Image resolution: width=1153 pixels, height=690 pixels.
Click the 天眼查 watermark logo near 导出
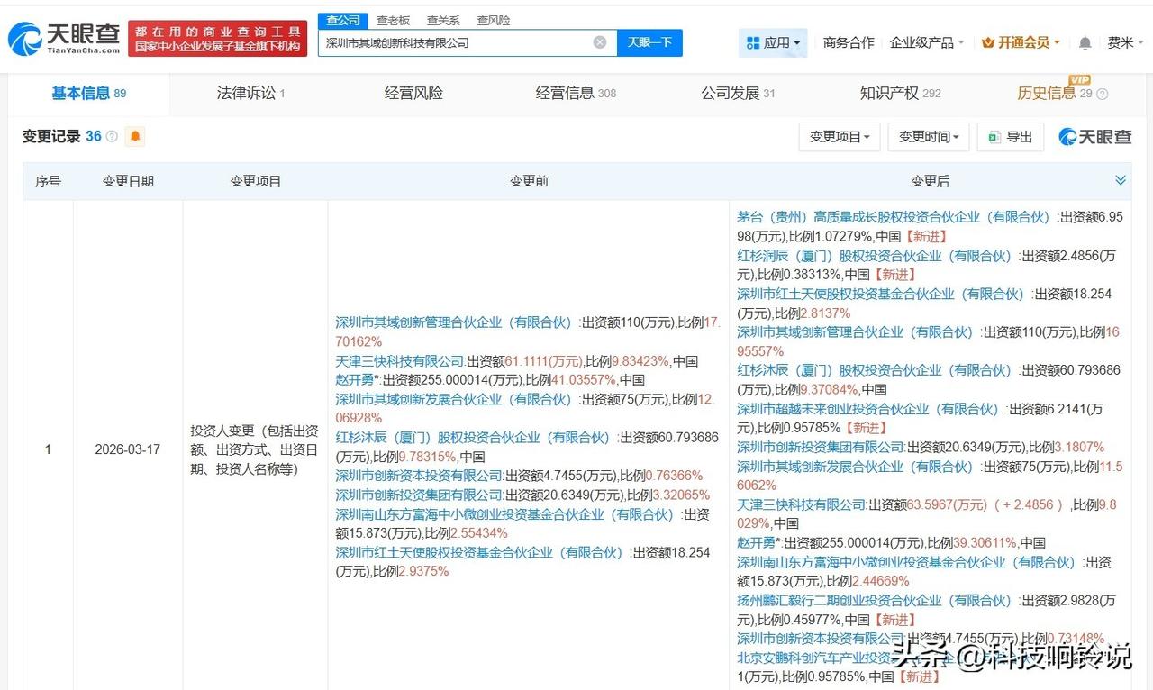point(1094,136)
